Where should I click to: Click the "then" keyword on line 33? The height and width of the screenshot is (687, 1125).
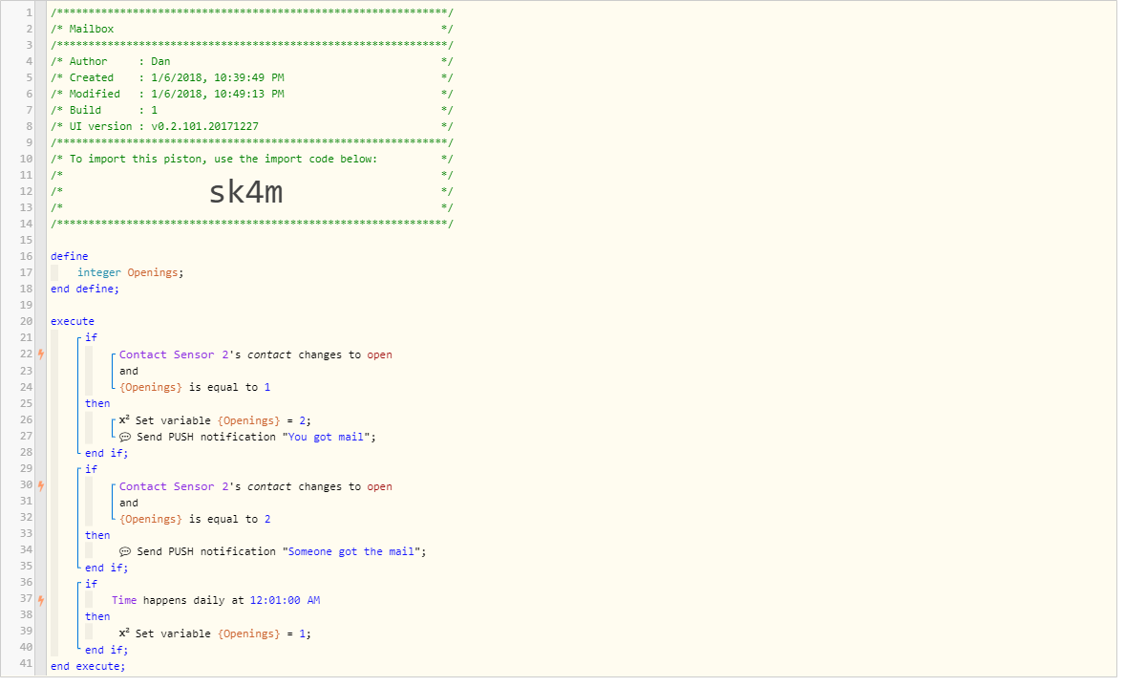97,535
